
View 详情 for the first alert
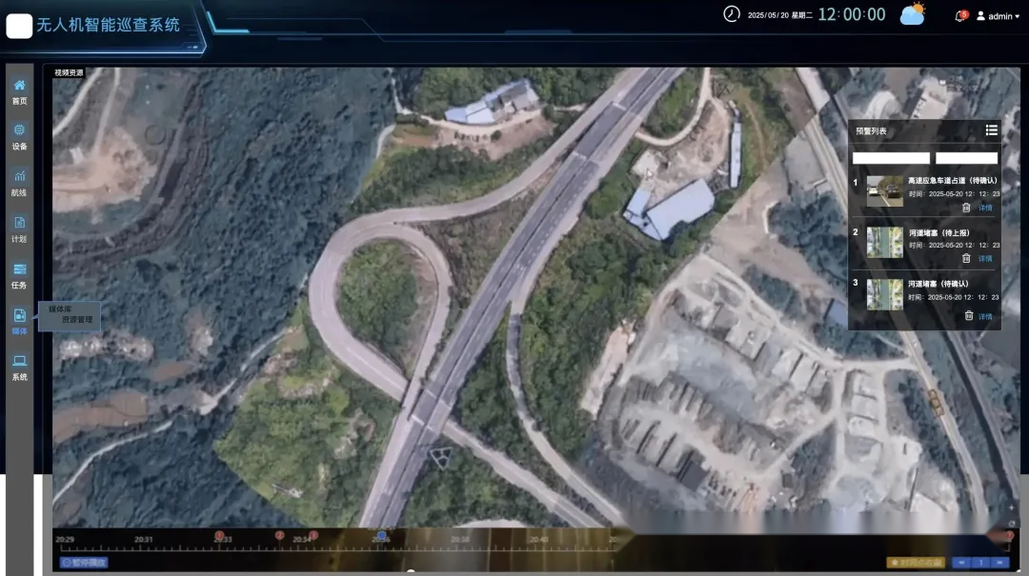point(985,208)
